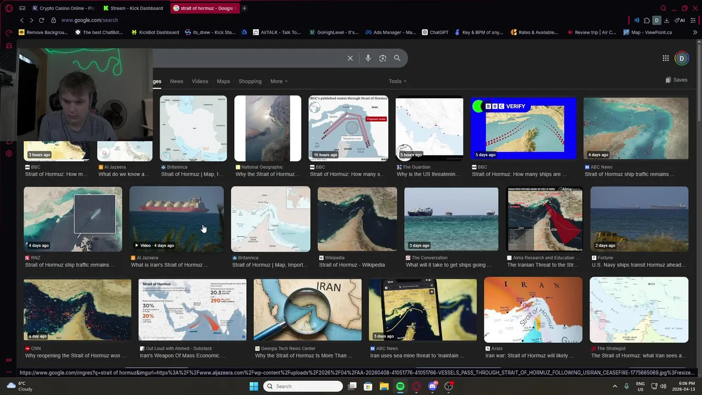Image resolution: width=702 pixels, height=395 pixels.
Task: Open the Al Jazeera tanker video thumbnail
Action: [177, 219]
